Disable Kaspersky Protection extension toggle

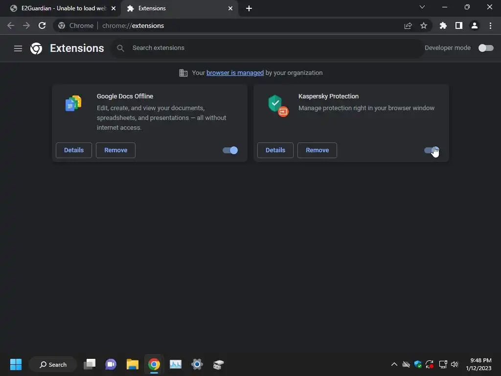tap(432, 150)
